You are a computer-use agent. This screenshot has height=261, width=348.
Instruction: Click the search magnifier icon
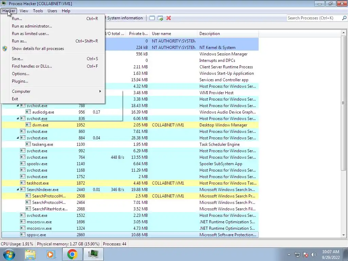[x=344, y=18]
